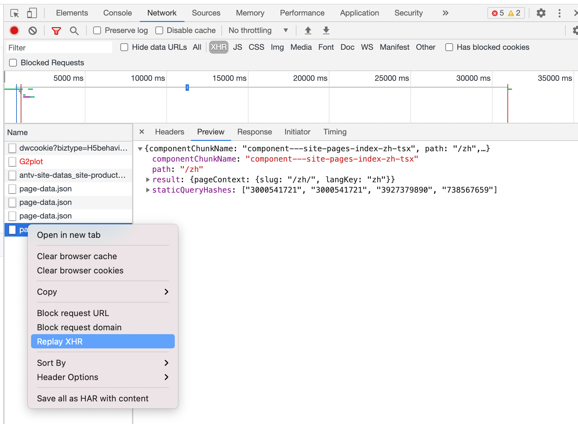The width and height of the screenshot is (578, 424).
Task: Open the Performance panel
Action: click(x=302, y=13)
